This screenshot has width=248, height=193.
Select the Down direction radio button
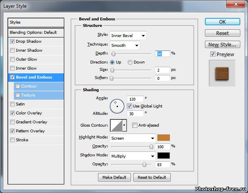(x=130, y=62)
